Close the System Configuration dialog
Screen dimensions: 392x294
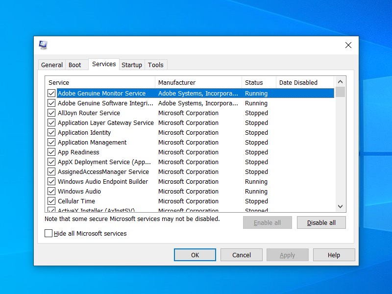[x=348, y=45]
